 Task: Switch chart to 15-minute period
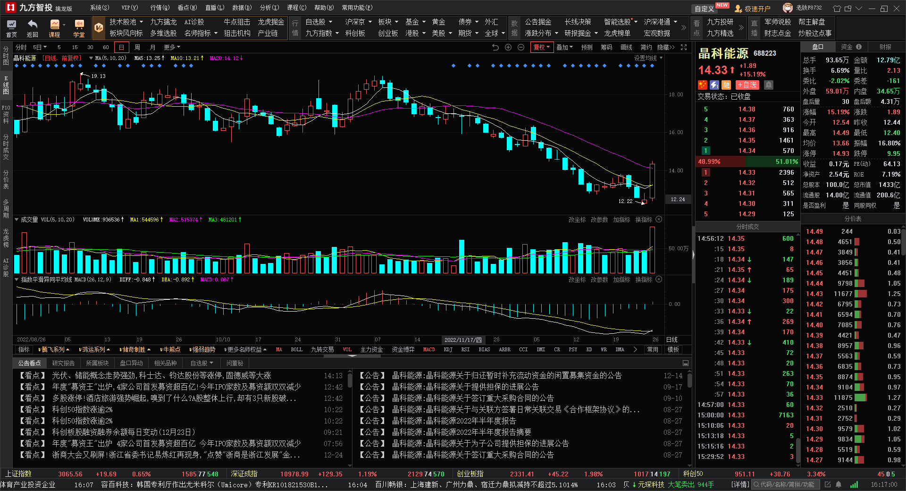[x=75, y=47]
